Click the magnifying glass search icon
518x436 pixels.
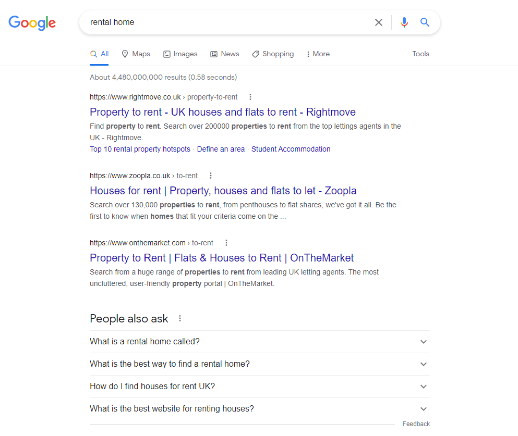coord(425,22)
